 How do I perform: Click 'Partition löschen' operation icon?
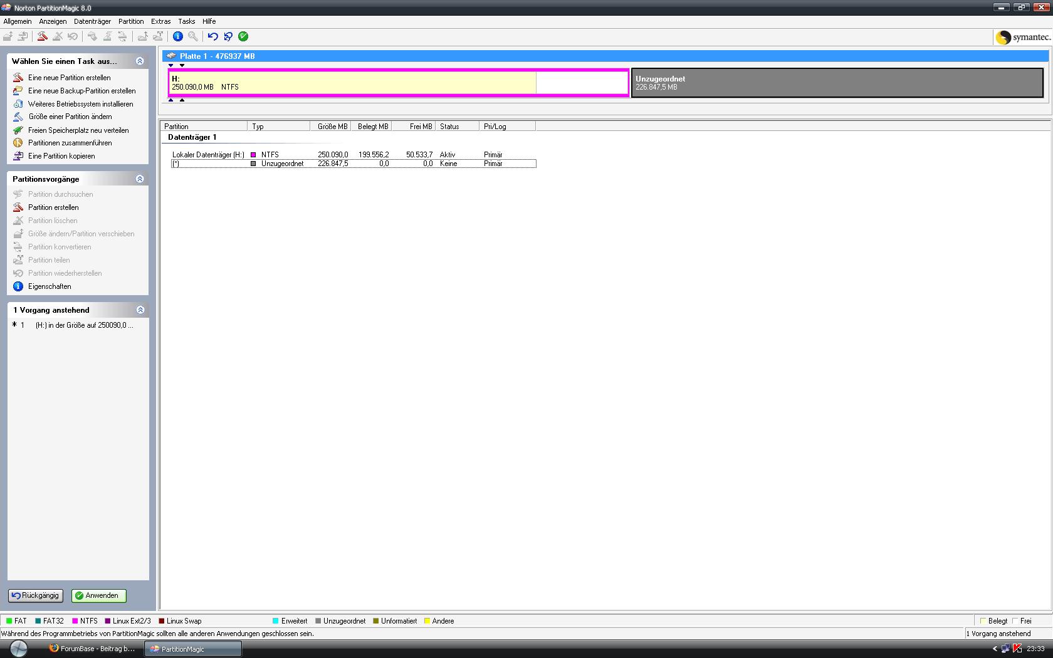tap(18, 221)
